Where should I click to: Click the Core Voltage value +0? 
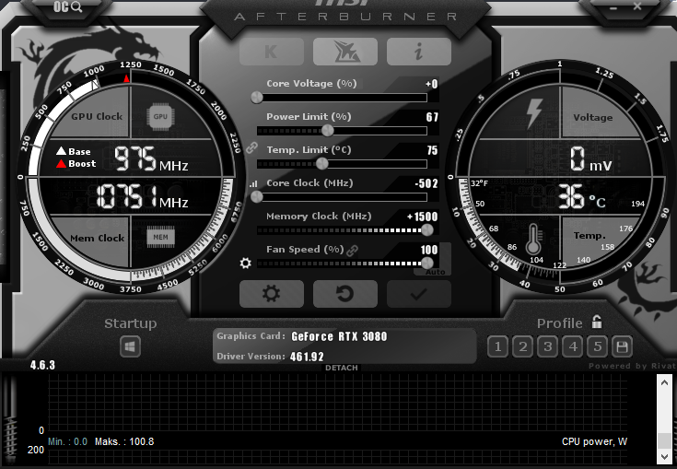coord(432,84)
